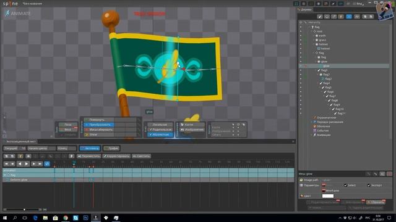Click the Начало цикла loop start field
This screenshot has height=222, width=396.
(41, 148)
